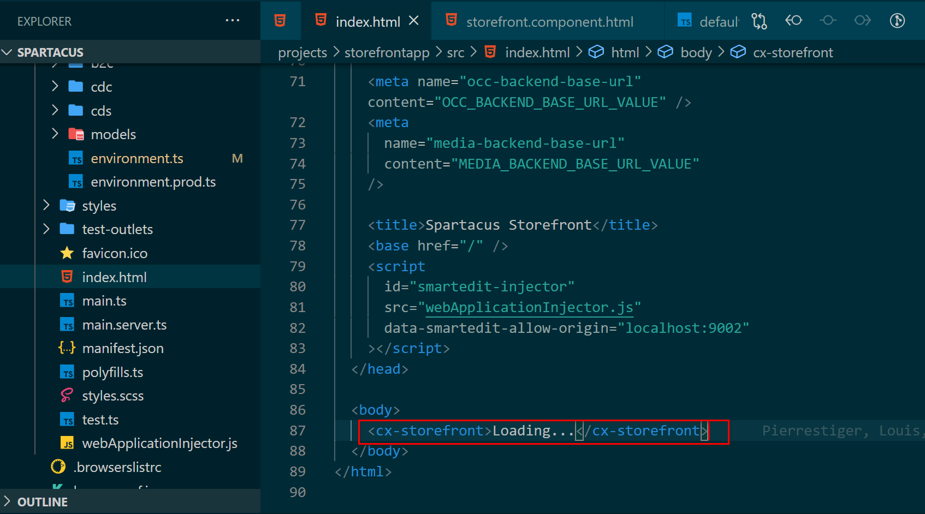925x514 pixels.
Task: Switch to the first HTML tab showing only an icon
Action: [280, 21]
